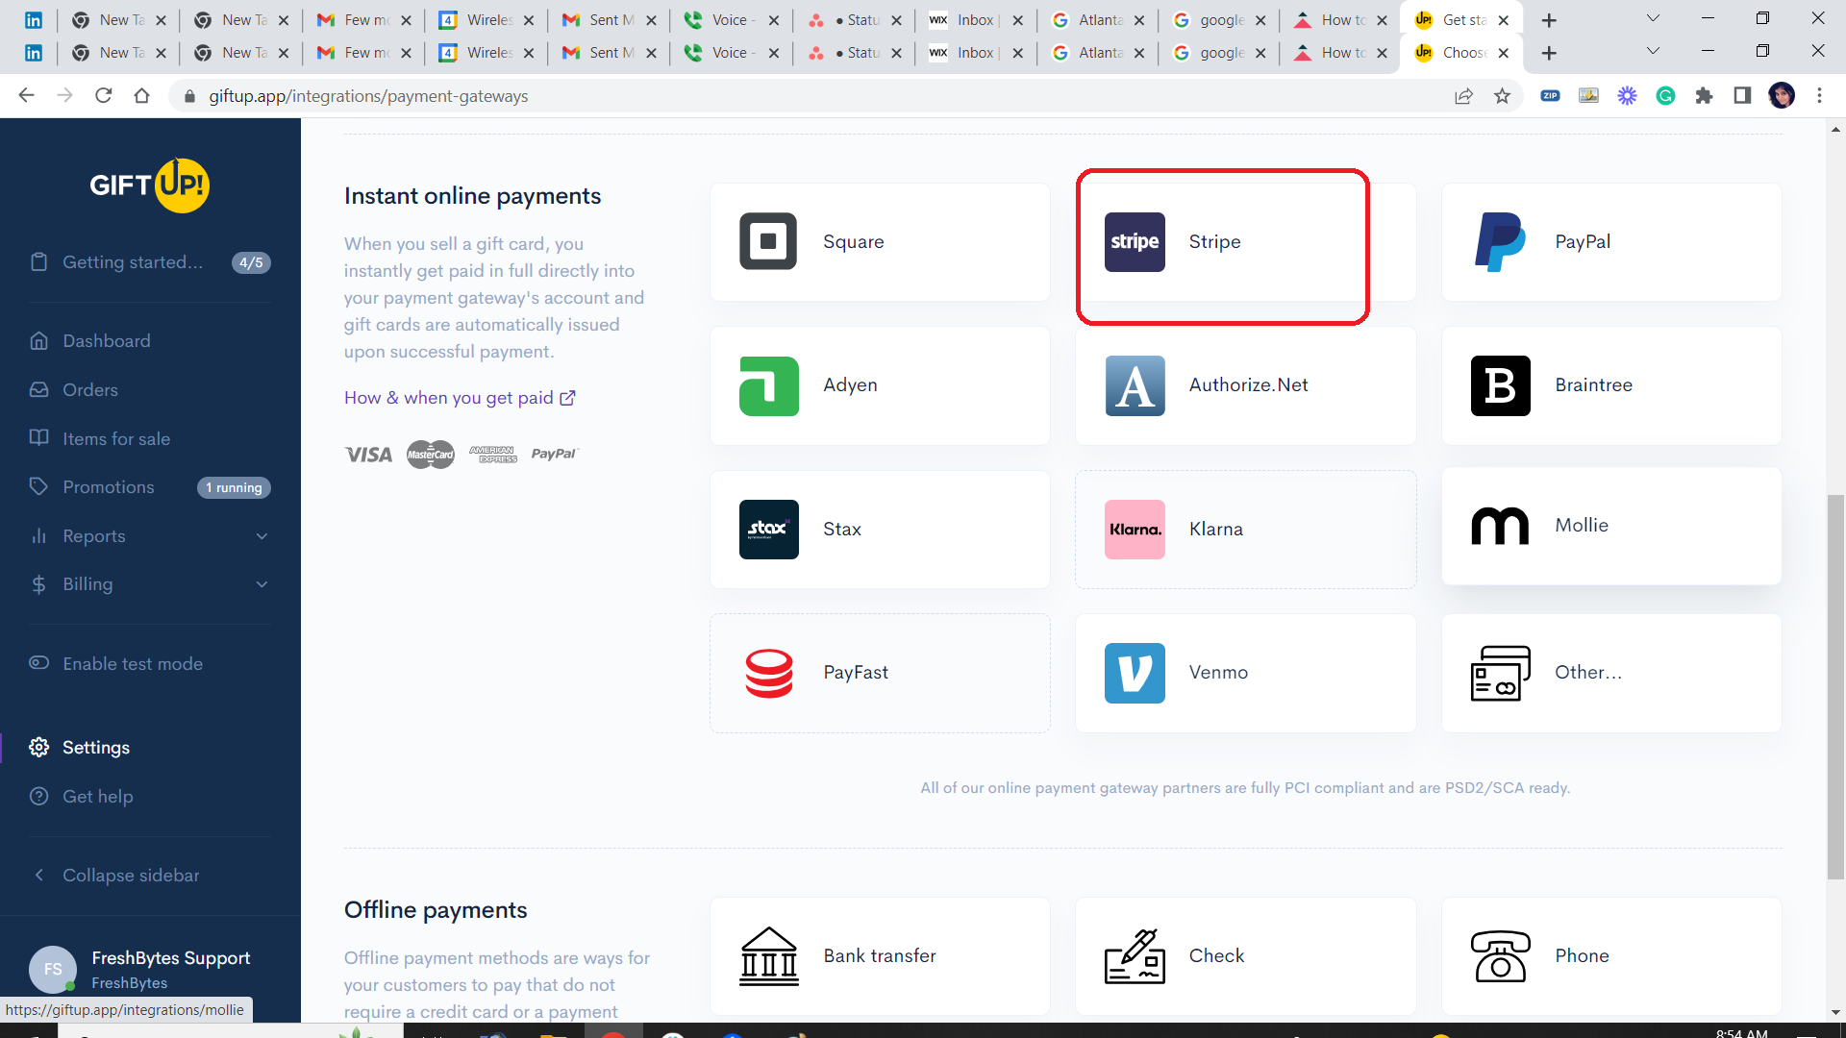Collapse the sidebar
The image size is (1846, 1038).
(130, 876)
